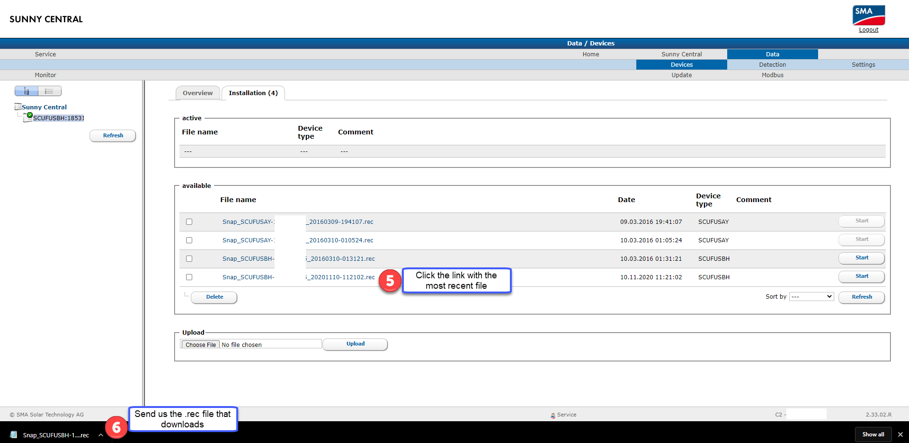The image size is (909, 443).
Task: Start the 09.03.2016 SCUFUSAY file
Action: (x=862, y=221)
